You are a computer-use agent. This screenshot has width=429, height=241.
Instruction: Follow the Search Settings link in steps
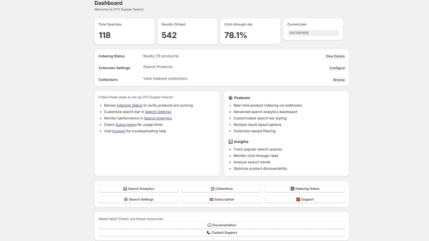(x=158, y=112)
